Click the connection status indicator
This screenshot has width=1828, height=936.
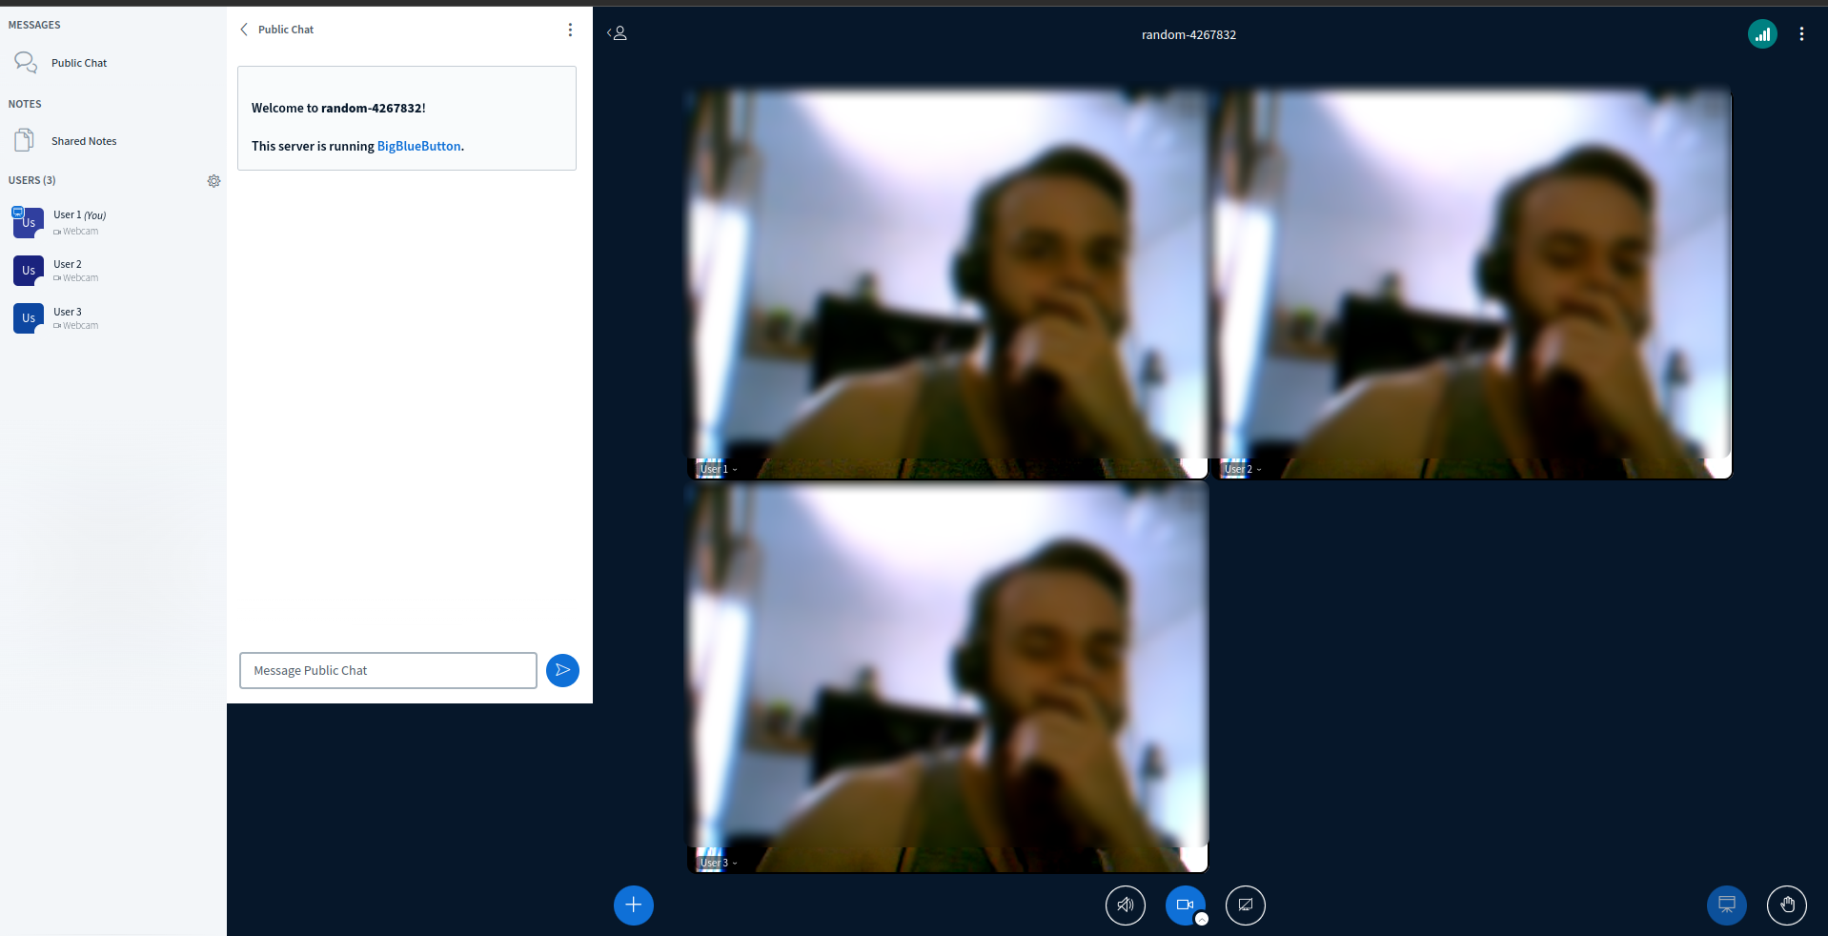(1762, 33)
